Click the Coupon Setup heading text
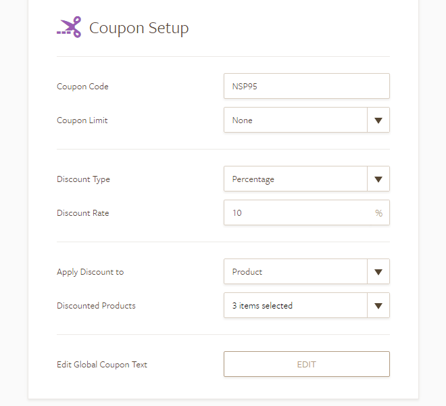The width and height of the screenshot is (446, 406). pyautogui.click(x=139, y=28)
